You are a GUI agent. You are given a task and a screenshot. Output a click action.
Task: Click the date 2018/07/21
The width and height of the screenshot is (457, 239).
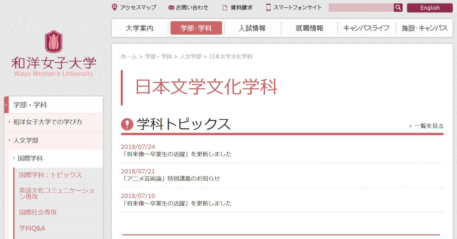coord(138,171)
